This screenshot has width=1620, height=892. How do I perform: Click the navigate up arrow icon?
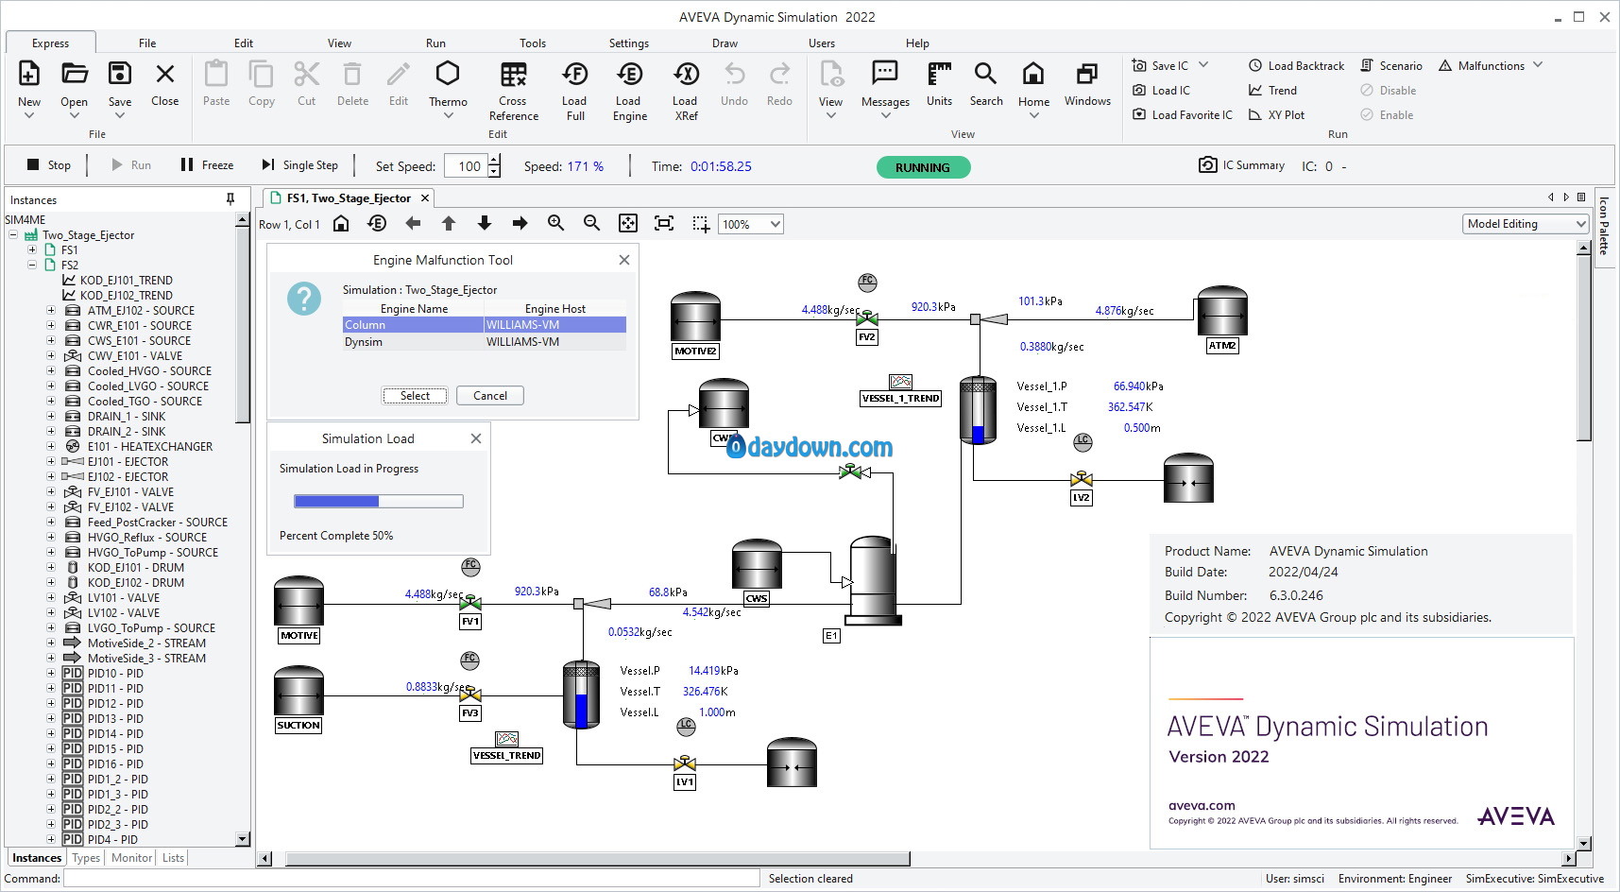[449, 223]
